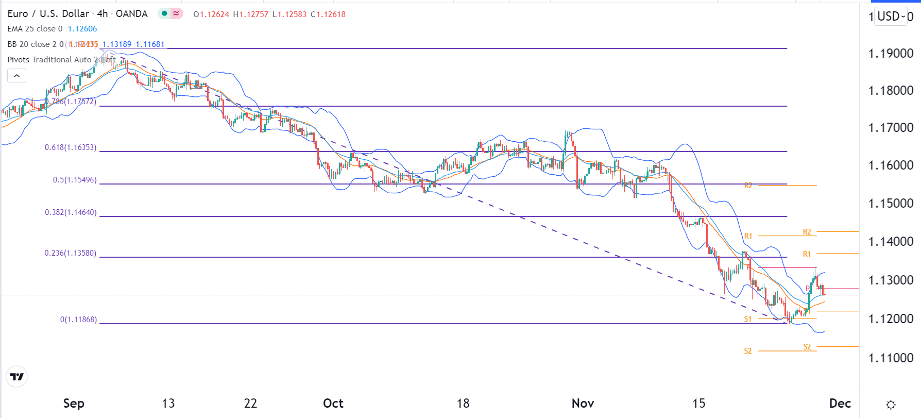
Task: Open the USD currency dropdown
Action: point(891,16)
